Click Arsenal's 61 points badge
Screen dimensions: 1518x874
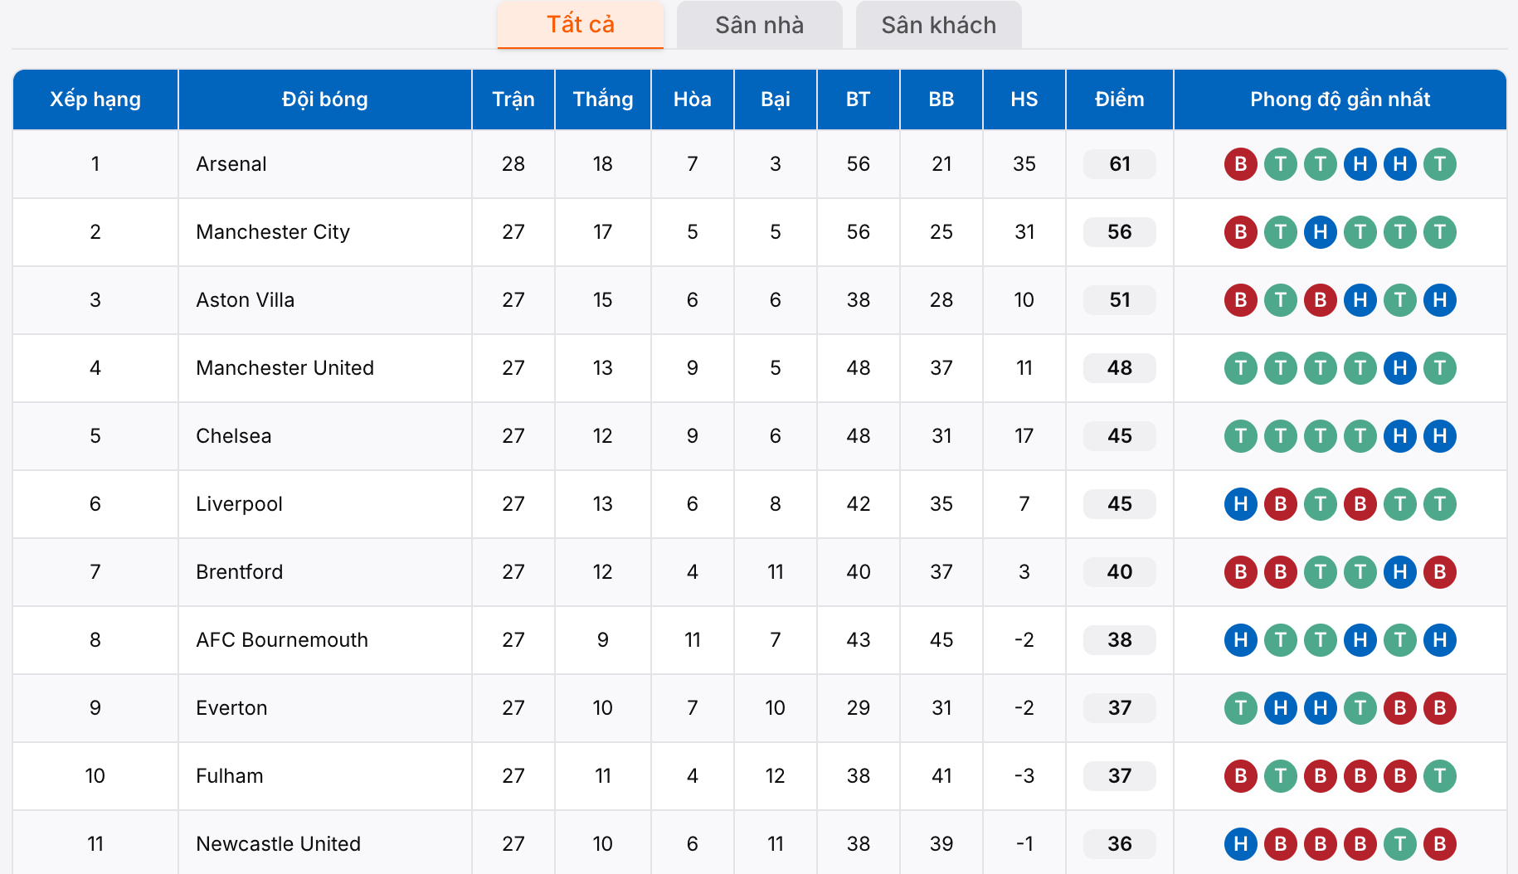(x=1119, y=164)
